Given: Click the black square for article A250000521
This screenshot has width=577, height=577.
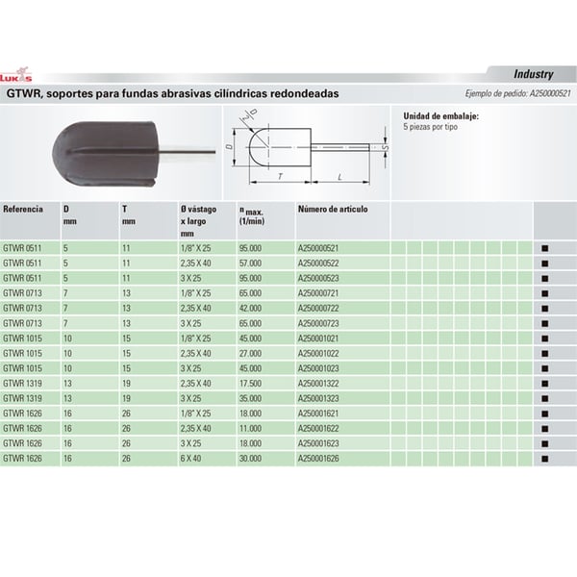Looking at the screenshot, I should [544, 248].
